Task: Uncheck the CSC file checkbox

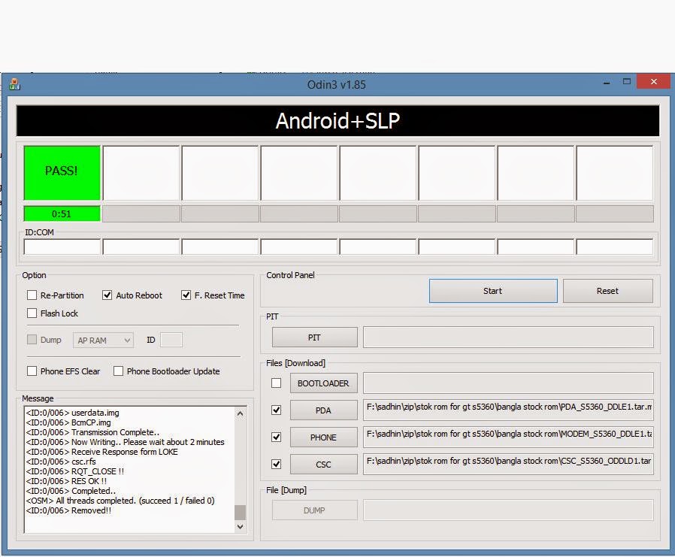Action: tap(277, 465)
